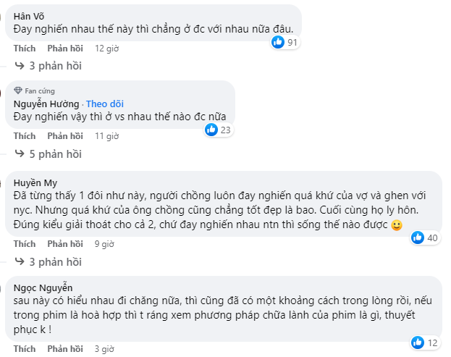451x357 pixels.
Task: Like Huyền My's comment with Thích
Action: coord(25,244)
